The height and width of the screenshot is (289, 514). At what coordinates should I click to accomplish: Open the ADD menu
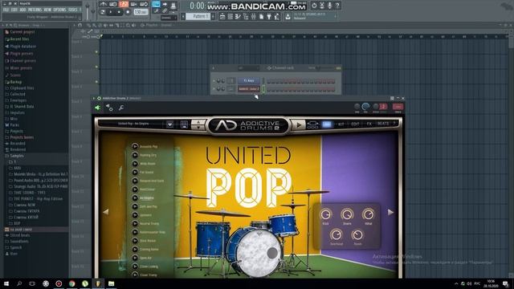tap(22, 10)
